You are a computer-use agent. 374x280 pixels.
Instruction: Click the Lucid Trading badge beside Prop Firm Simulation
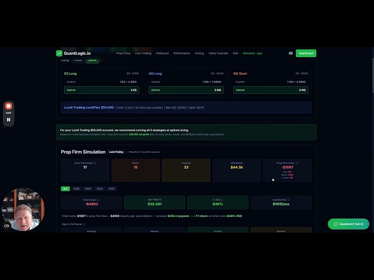[116, 152]
